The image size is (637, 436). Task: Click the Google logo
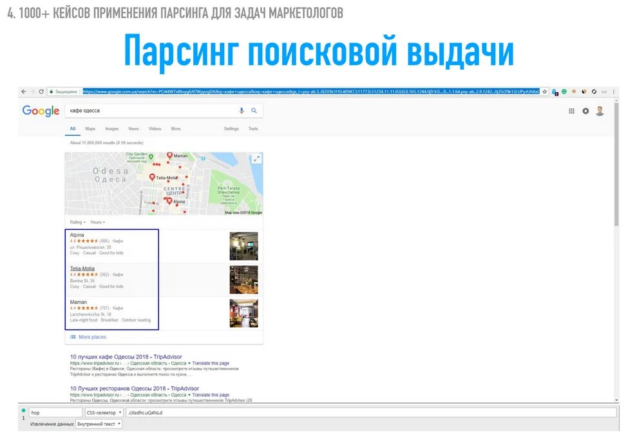point(41,111)
